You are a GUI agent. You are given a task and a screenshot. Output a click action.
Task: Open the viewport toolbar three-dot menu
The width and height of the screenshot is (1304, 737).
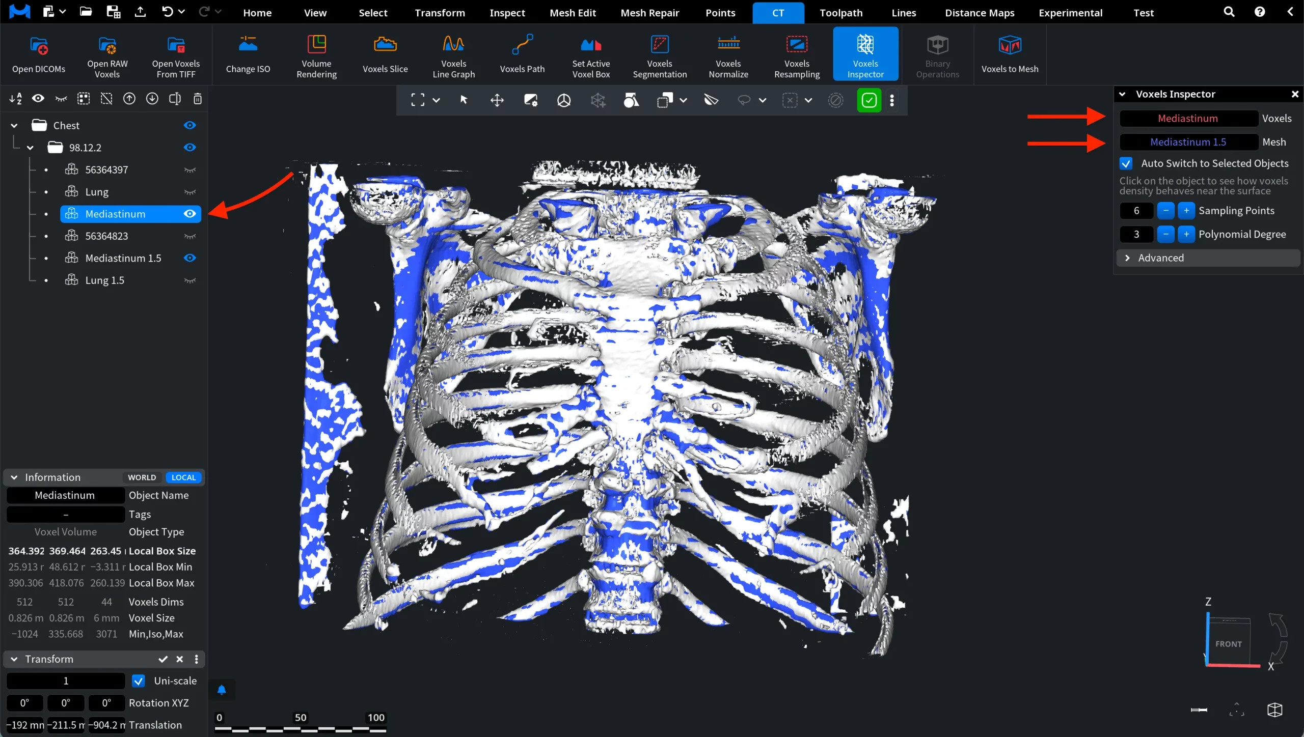tap(892, 100)
